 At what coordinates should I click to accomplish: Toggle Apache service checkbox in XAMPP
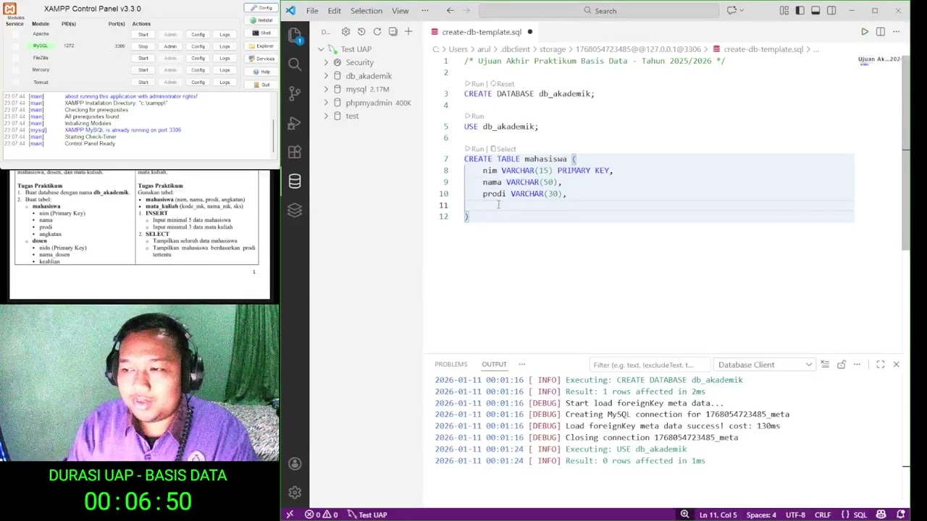(x=16, y=35)
